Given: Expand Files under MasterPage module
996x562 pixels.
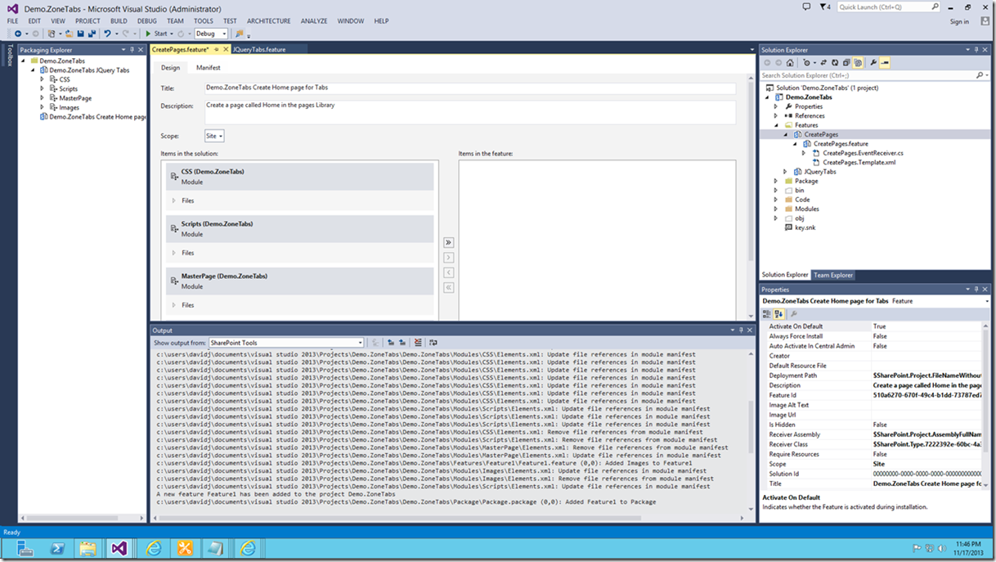Looking at the screenshot, I should 173,305.
